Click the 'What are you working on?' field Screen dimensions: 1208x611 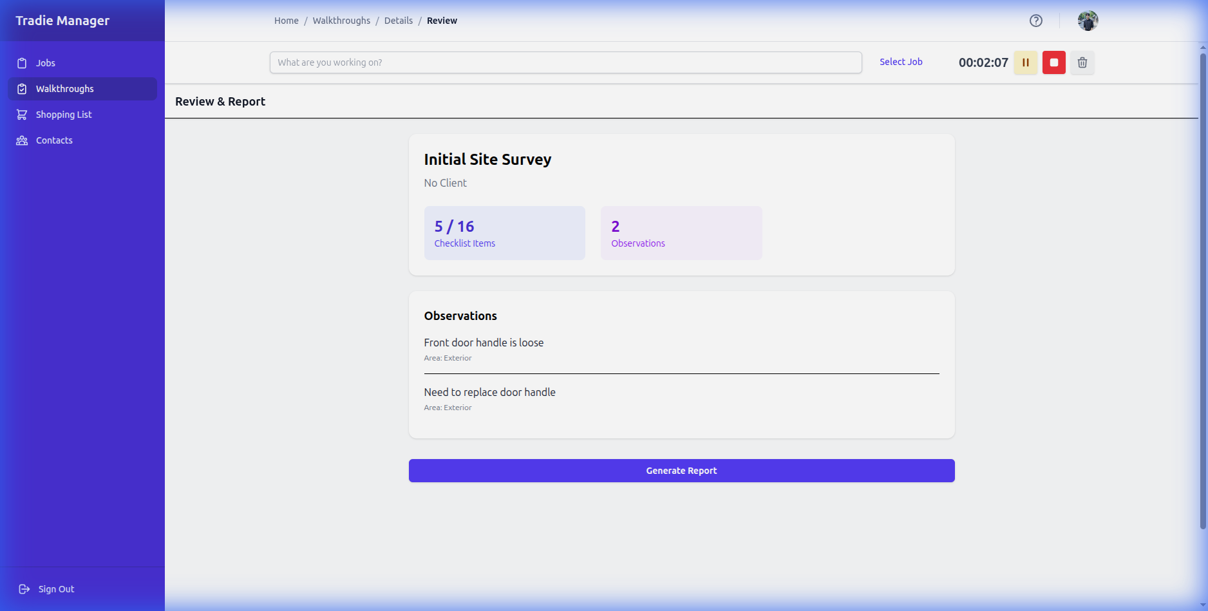pyautogui.click(x=565, y=62)
